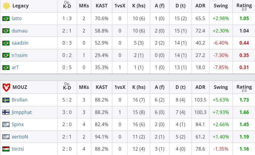Click the Israel flag beside Spinx
The image size is (255, 155).
click(6, 125)
